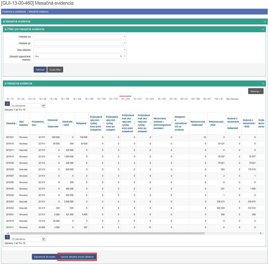This screenshot has width=268, height=264.
Task: Sort by Nenávratne zničené v technologickom zariadení column
Action: (163, 123)
